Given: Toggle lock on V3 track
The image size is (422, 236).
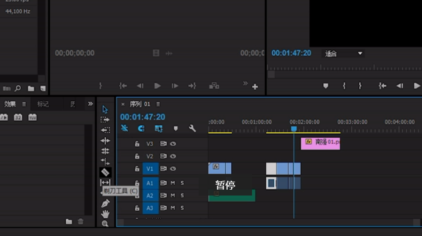Looking at the screenshot, I should pos(137,144).
